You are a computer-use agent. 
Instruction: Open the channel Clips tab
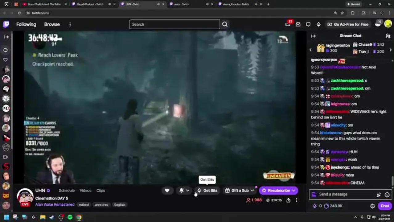tap(101, 191)
